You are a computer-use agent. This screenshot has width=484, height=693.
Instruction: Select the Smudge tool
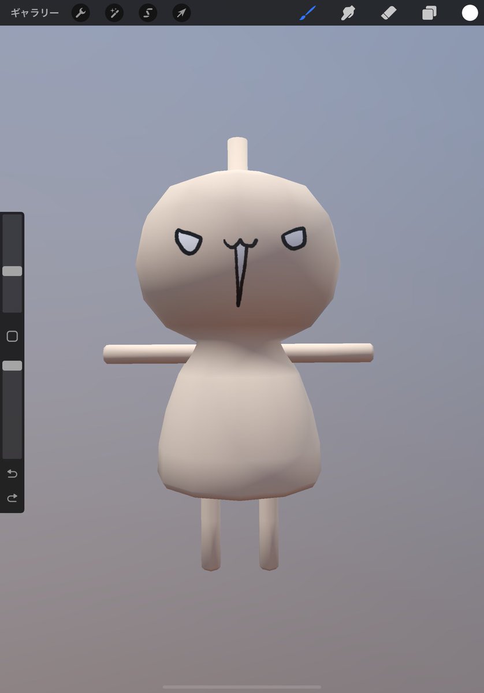[348, 13]
